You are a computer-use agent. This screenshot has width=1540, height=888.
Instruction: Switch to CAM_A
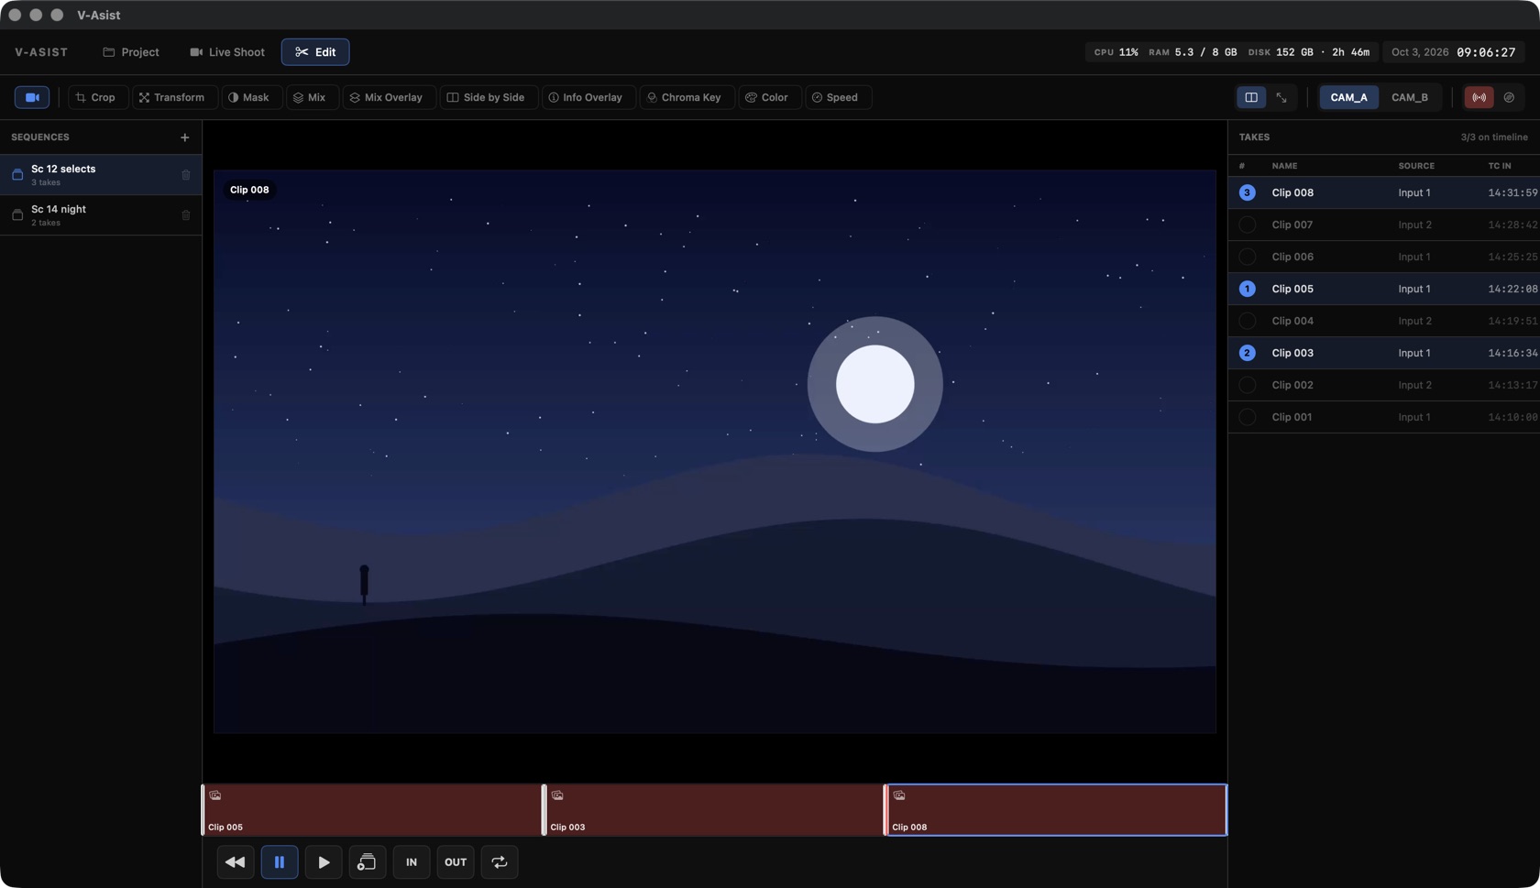[1348, 97]
